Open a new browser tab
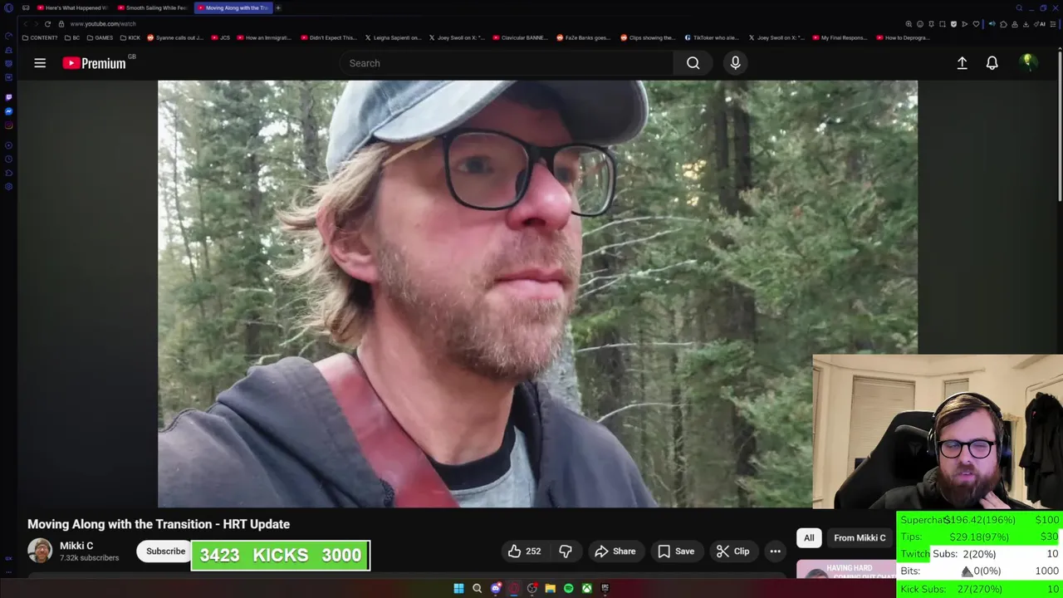The height and width of the screenshot is (598, 1063). (278, 7)
